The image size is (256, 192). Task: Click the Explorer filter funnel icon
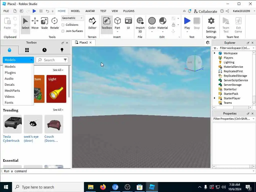coord(215,48)
